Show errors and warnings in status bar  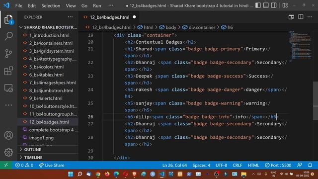24,165
